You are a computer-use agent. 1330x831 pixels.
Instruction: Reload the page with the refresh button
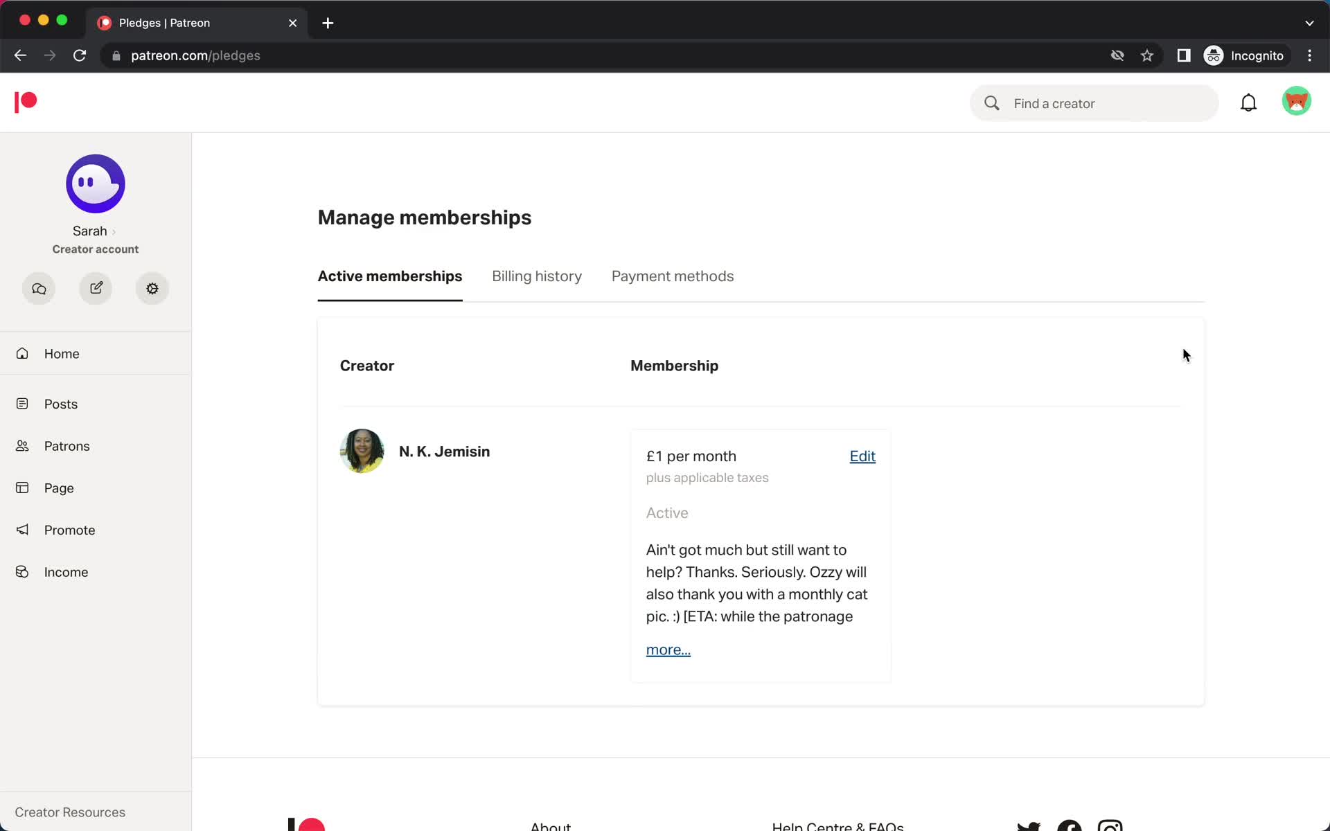80,55
